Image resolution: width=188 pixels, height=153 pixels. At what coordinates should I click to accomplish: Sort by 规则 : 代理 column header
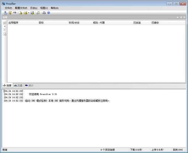(x=112, y=23)
